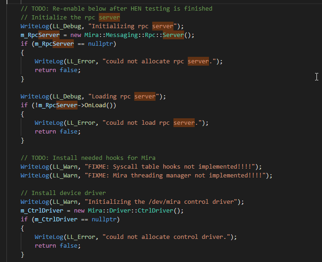Image resolution: width=322 pixels, height=262 pixels.
Task: Click 'nullptr' in the m_RpcServer check
Action: pyautogui.click(x=101, y=44)
